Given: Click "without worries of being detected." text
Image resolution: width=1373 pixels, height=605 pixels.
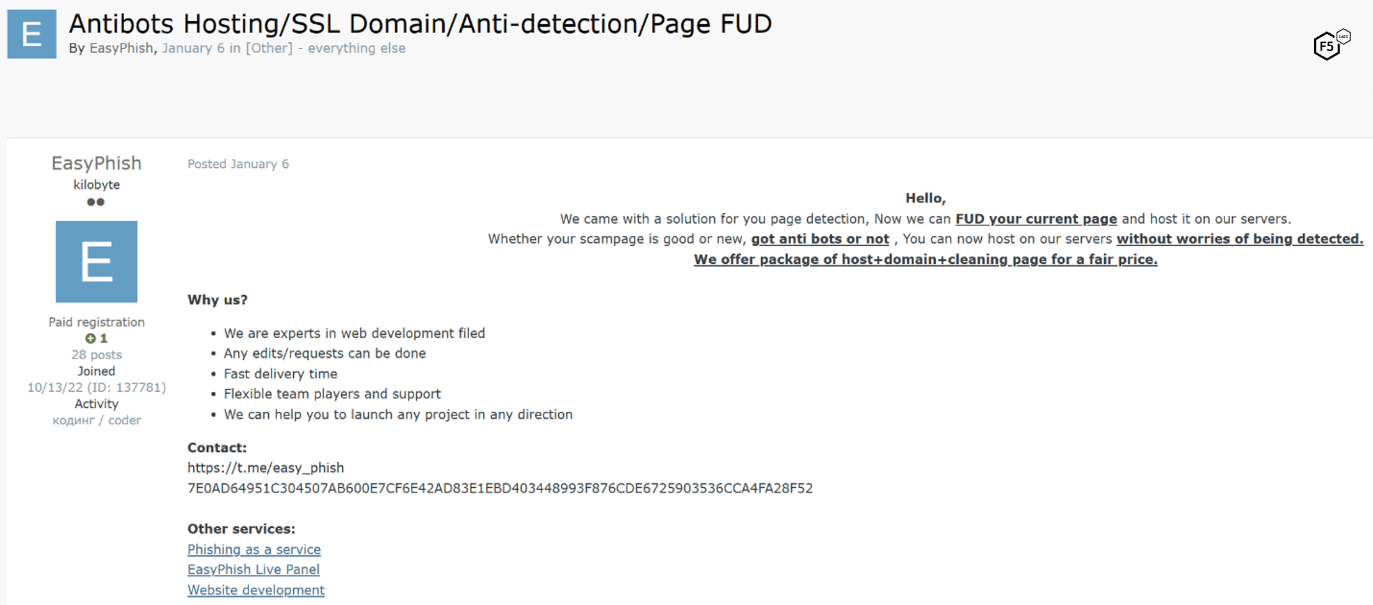Looking at the screenshot, I should 1239,239.
